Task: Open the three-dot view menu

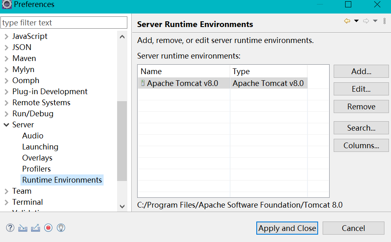Action: tap(384, 21)
